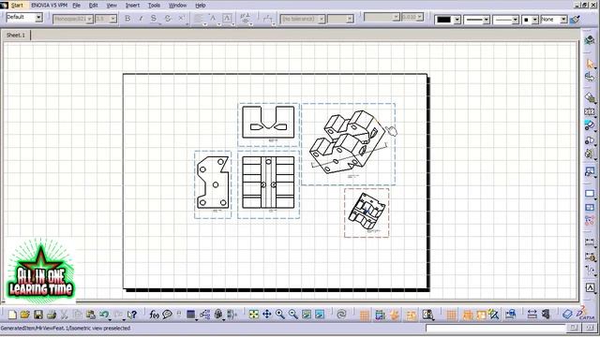Screen dimensions: 600x337
Task: Click the Formula f(x) icon
Action: [x=154, y=315]
